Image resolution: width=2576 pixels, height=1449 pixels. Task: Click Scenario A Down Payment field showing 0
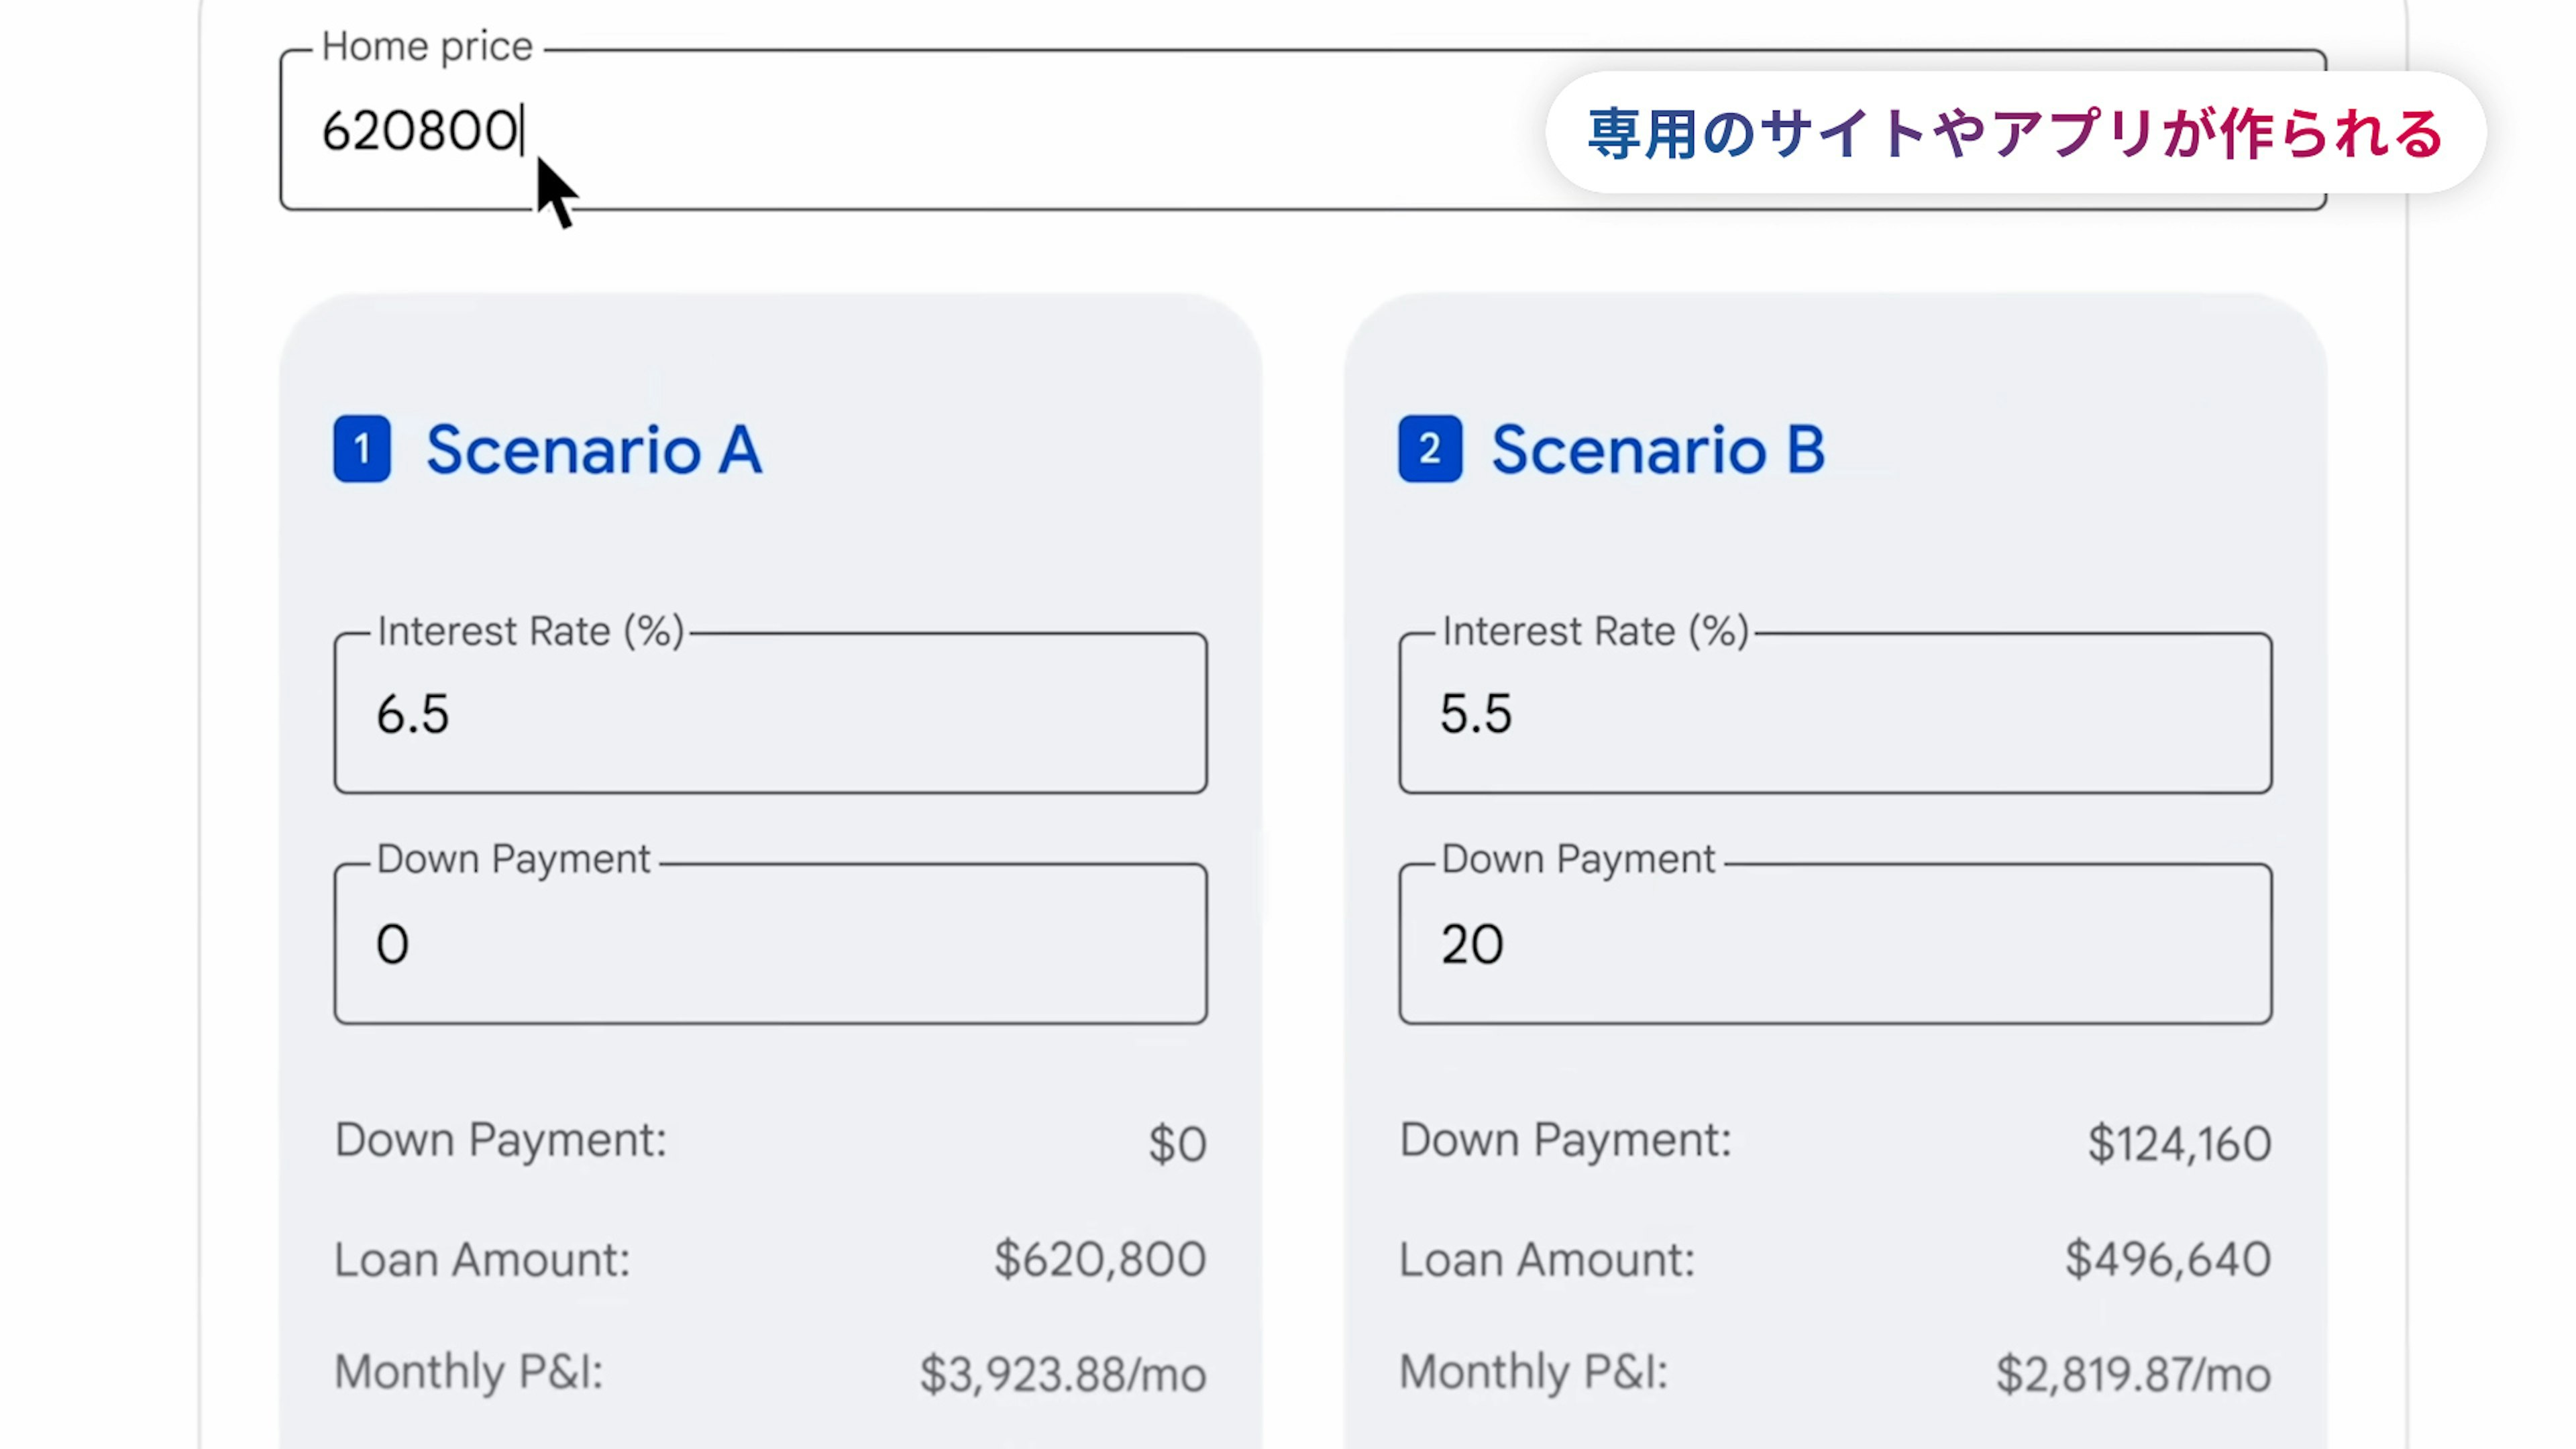770,944
